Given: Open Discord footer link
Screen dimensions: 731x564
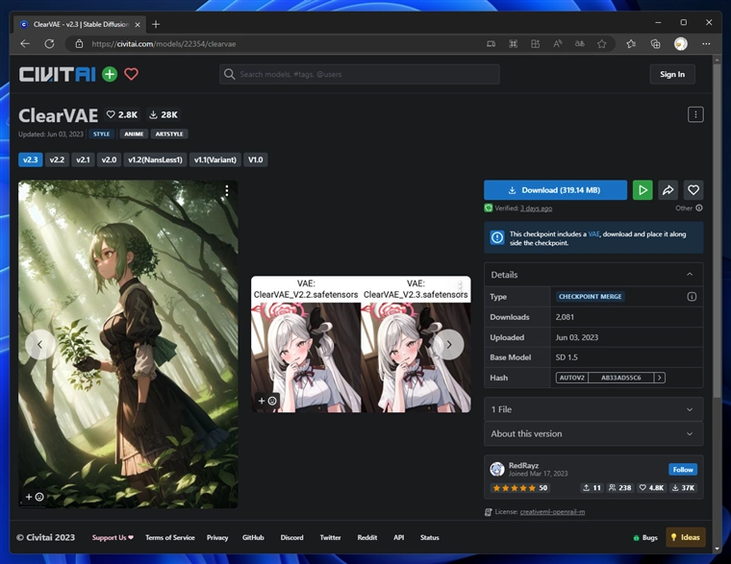Looking at the screenshot, I should tap(291, 537).
